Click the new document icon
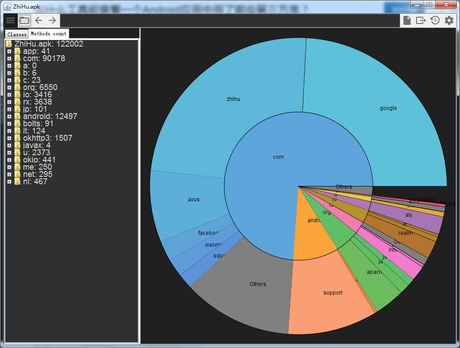460x348 pixels. (x=407, y=20)
